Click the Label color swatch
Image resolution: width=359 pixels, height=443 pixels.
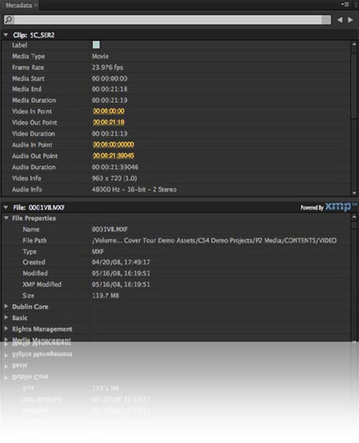[96, 44]
